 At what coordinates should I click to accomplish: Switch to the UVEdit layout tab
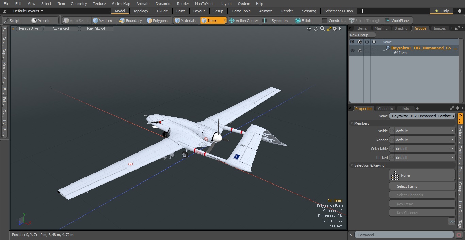click(162, 11)
